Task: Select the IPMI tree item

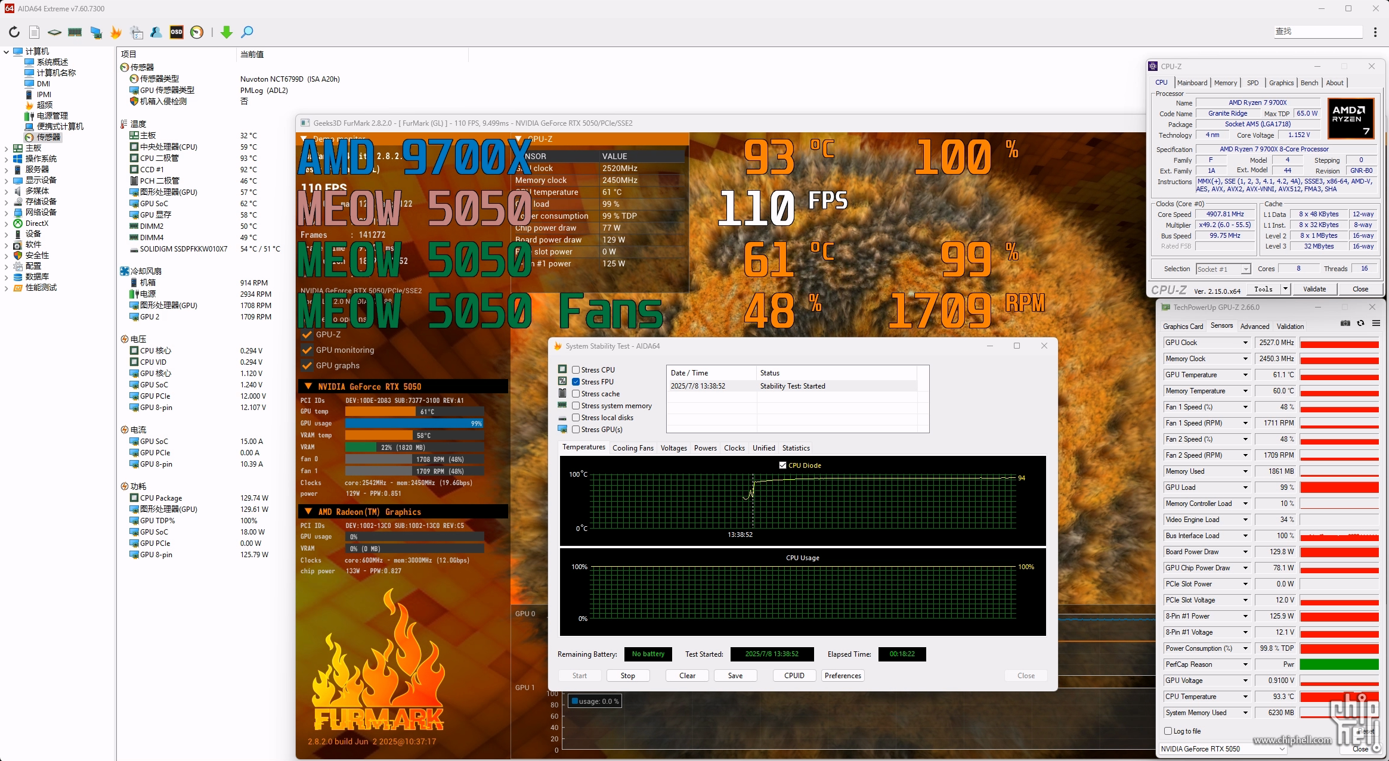Action: pyautogui.click(x=44, y=94)
